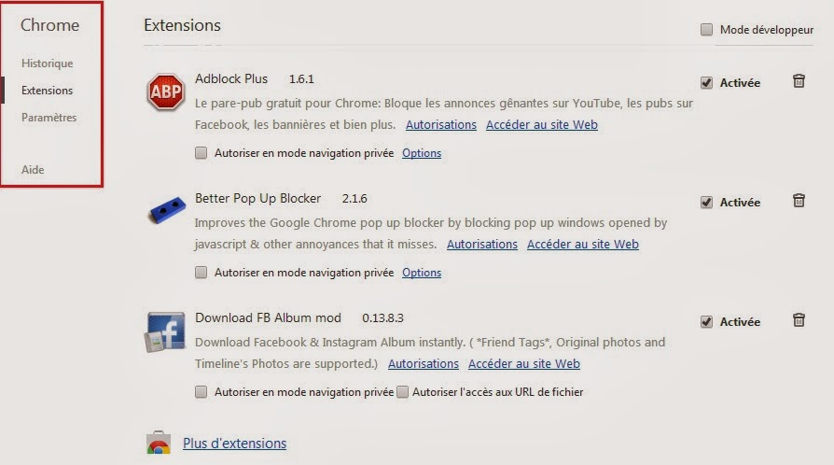Click the Better Pop Up Blocker icon
This screenshot has height=465, width=834.
click(x=165, y=212)
